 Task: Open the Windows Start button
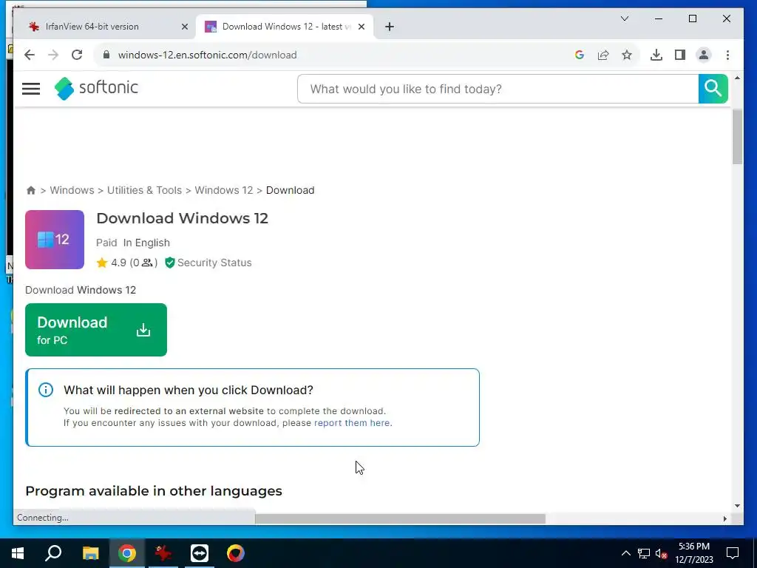[x=18, y=553]
